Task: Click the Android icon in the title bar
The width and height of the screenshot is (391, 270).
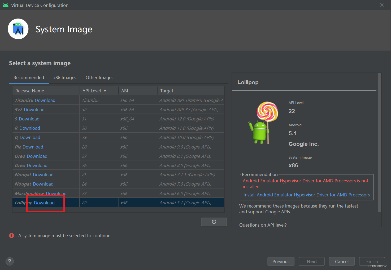Action: [5, 5]
